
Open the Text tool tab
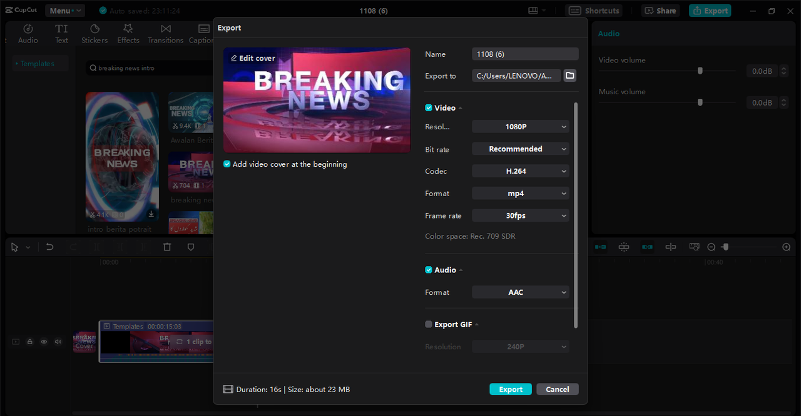tap(61, 34)
